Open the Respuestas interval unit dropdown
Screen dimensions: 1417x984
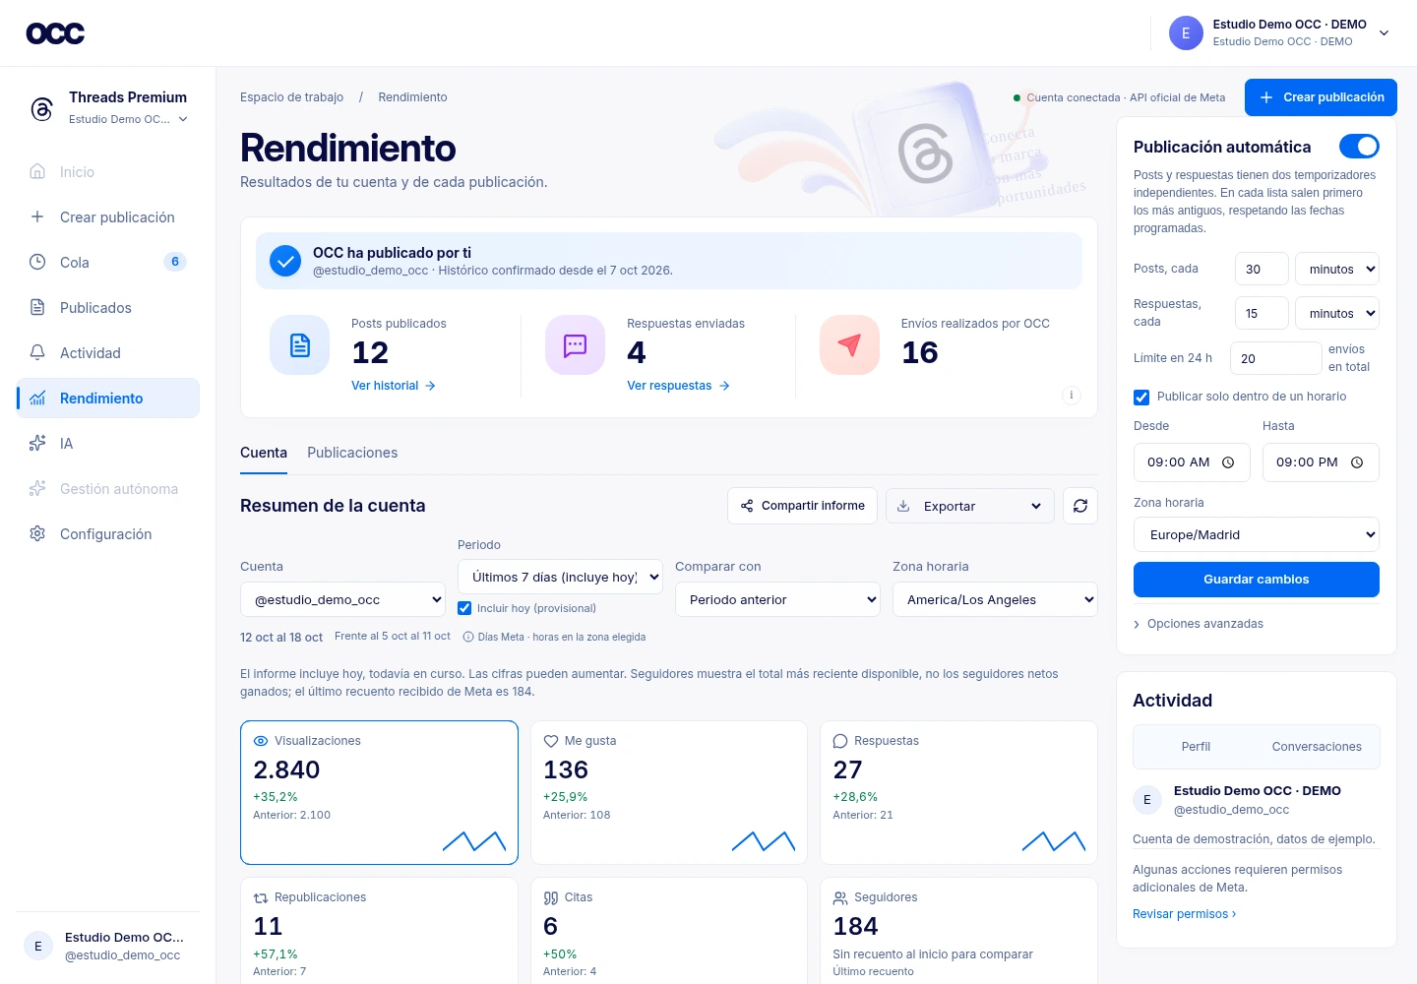(x=1337, y=313)
